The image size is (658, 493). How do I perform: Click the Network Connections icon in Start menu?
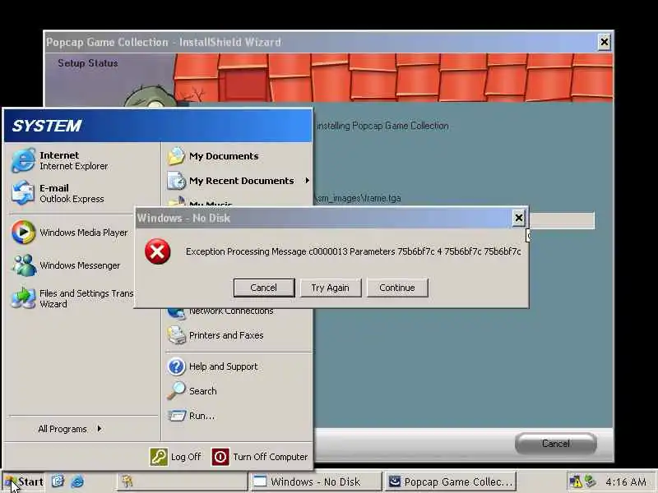tap(176, 313)
